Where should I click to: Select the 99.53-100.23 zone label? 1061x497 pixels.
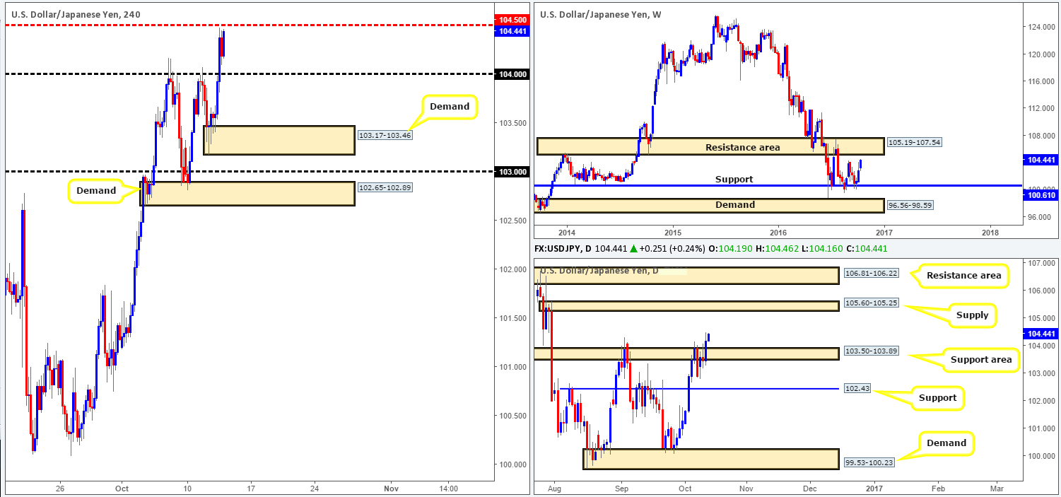869,463
